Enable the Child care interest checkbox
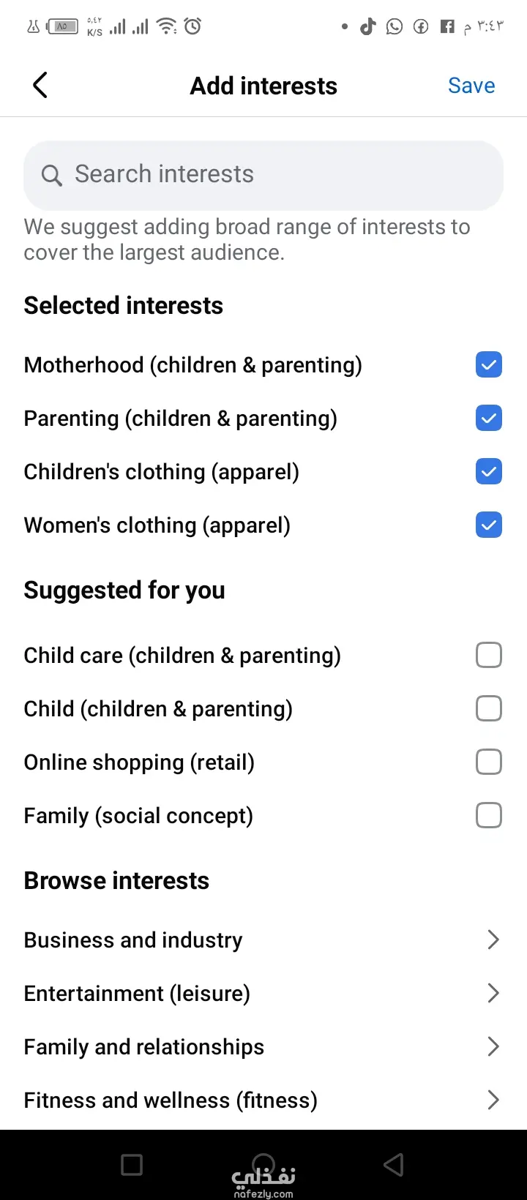 coord(488,655)
